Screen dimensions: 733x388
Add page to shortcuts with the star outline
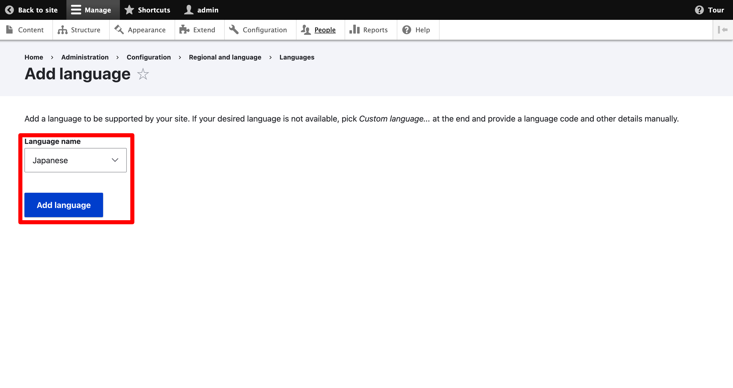143,74
